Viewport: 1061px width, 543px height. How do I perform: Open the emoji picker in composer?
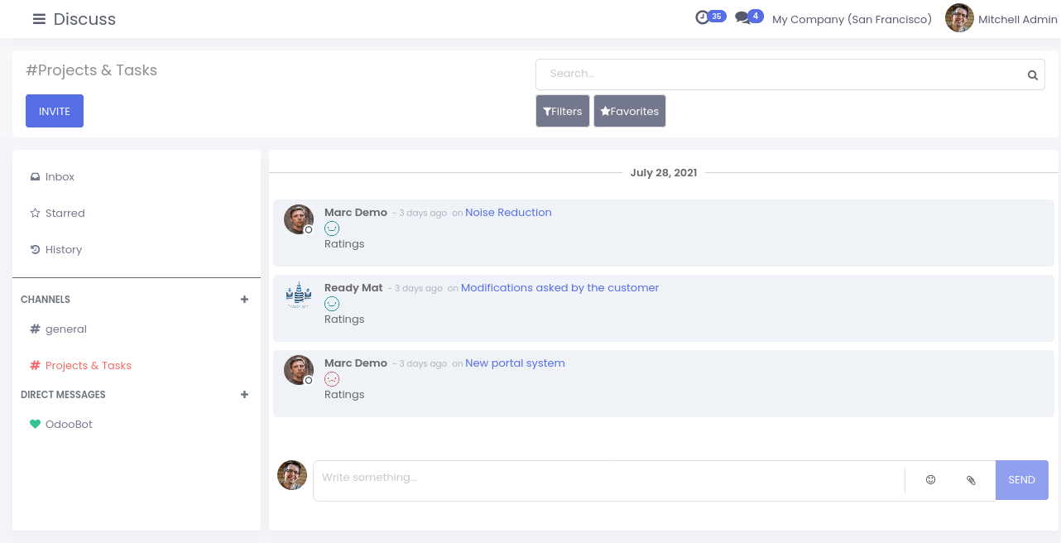930,479
